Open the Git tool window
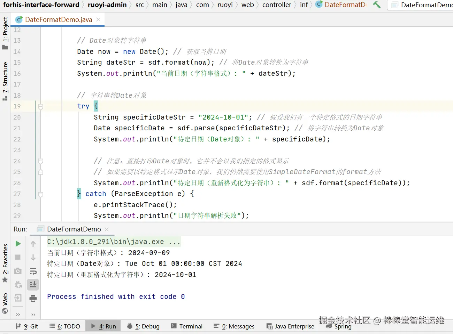Screen dimensions: 453x334 tap(27, 326)
